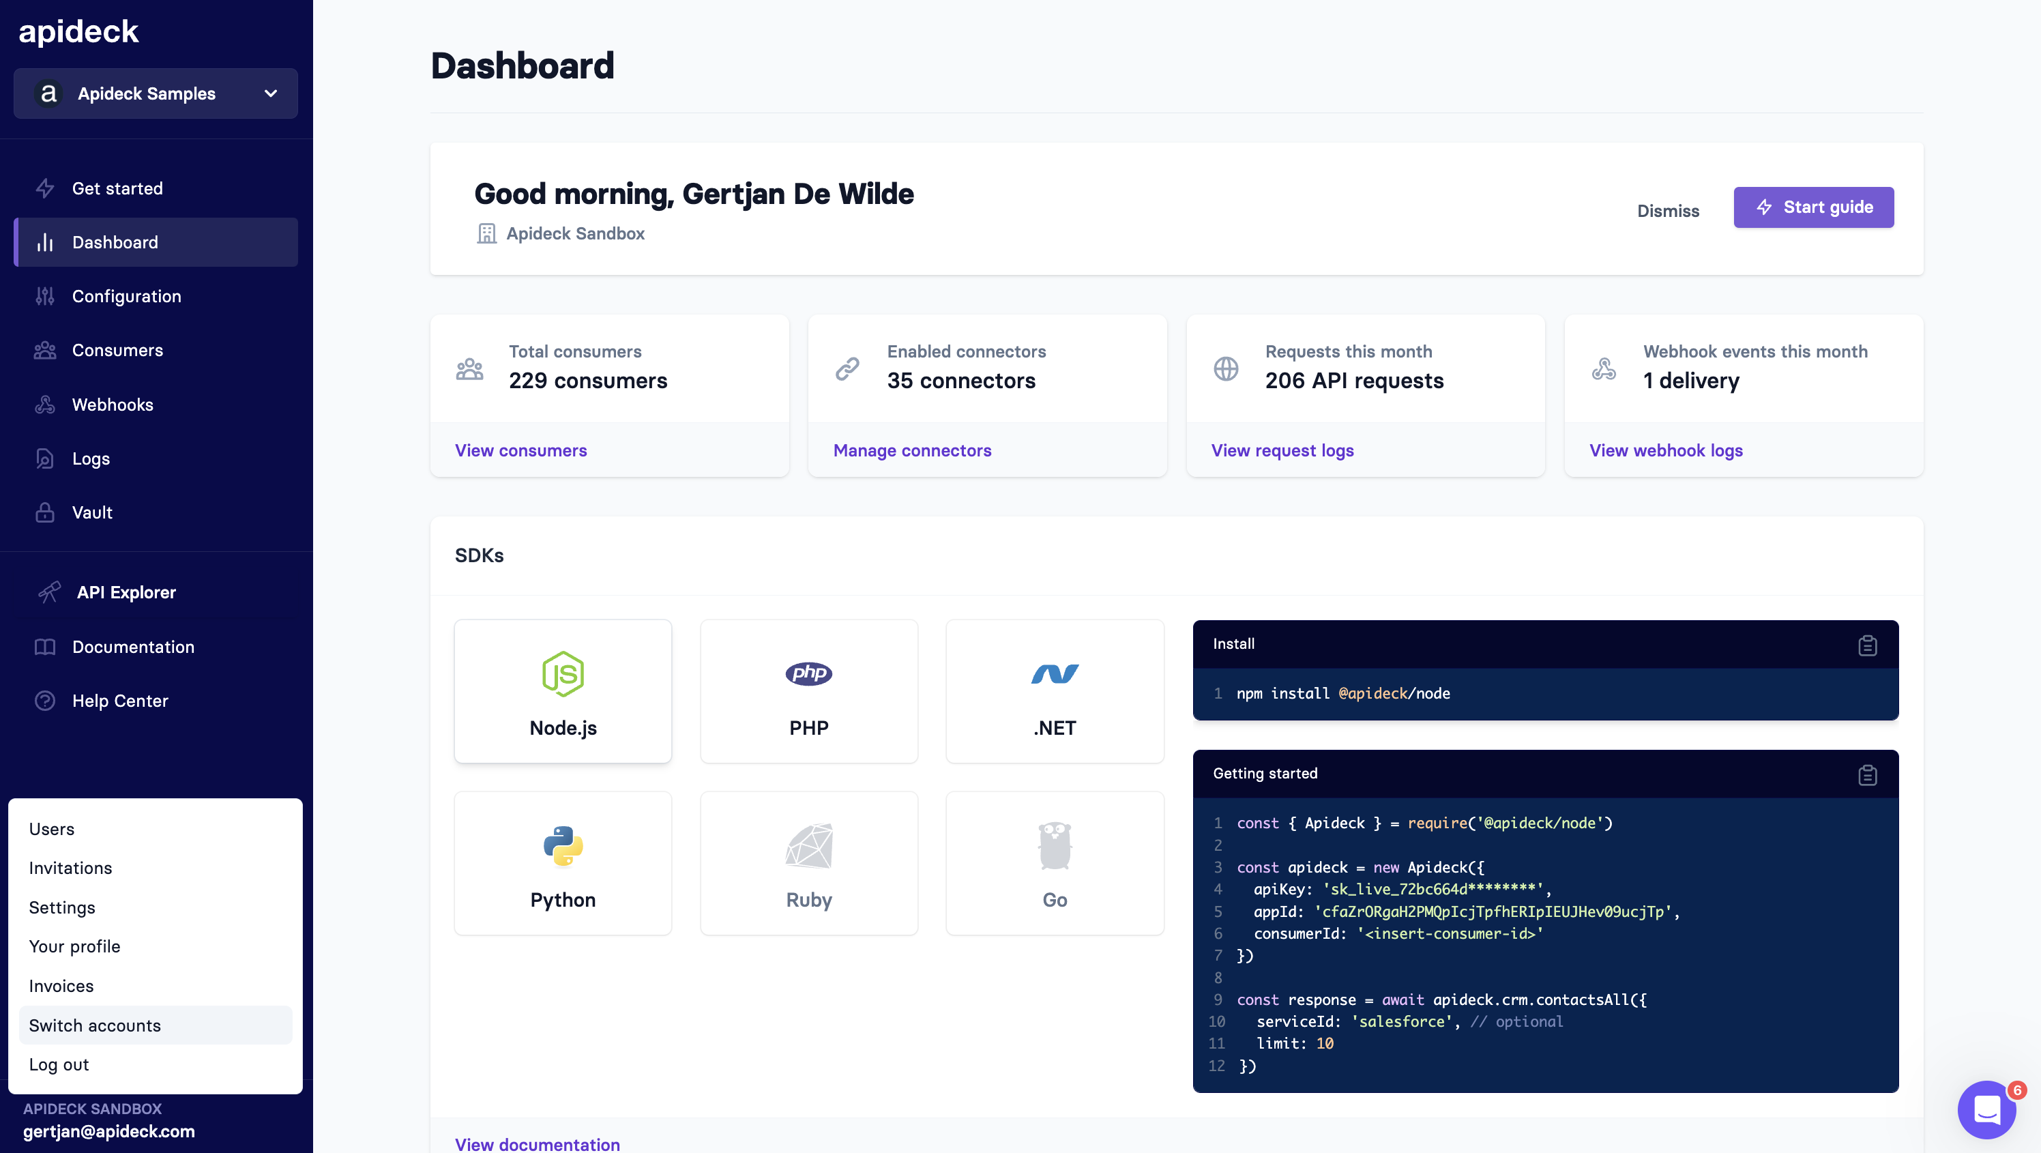Image resolution: width=2041 pixels, height=1153 pixels.
Task: Select the Ruby SDK card
Action: [x=809, y=864]
